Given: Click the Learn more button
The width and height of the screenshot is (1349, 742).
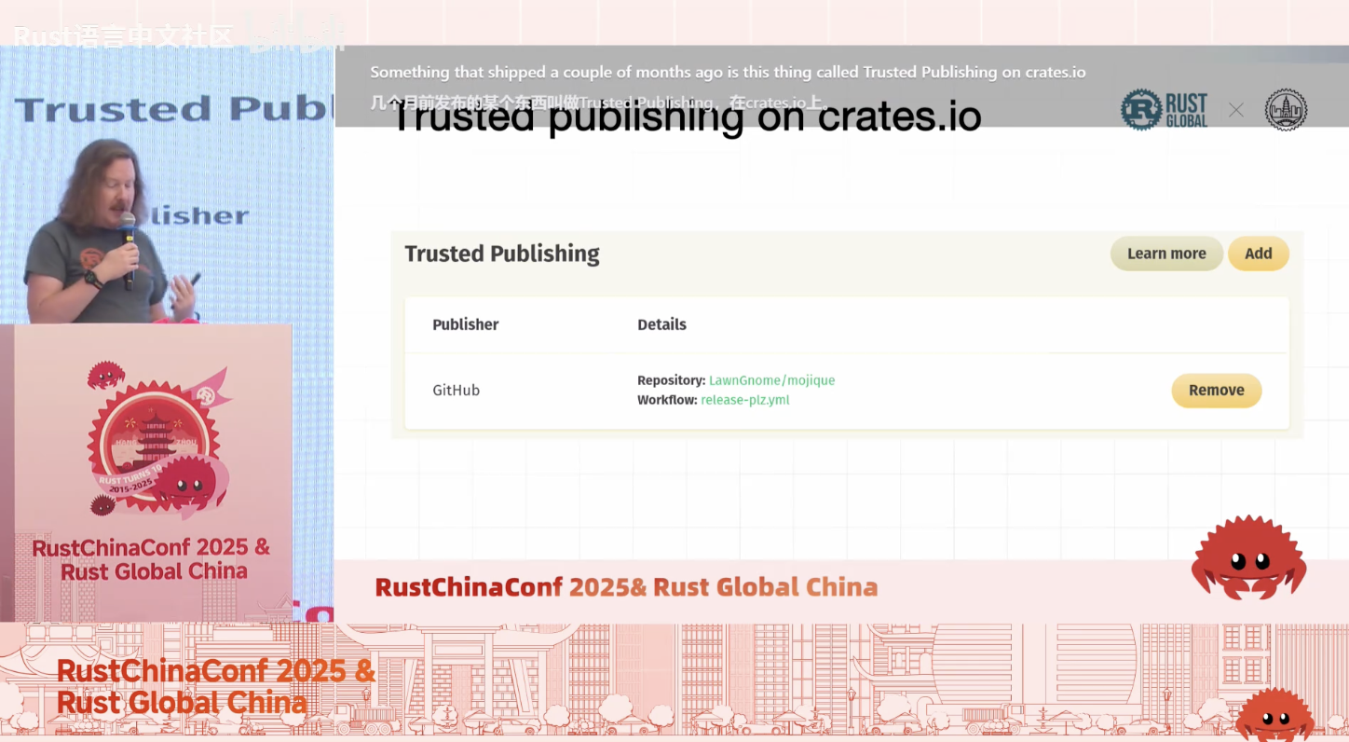Looking at the screenshot, I should pos(1166,254).
